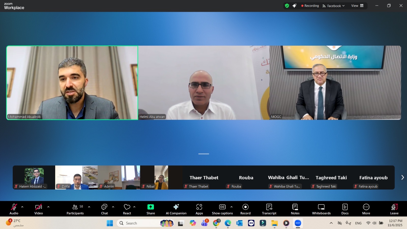Click the green Share button
This screenshot has height=229, width=407.
pyautogui.click(x=151, y=209)
